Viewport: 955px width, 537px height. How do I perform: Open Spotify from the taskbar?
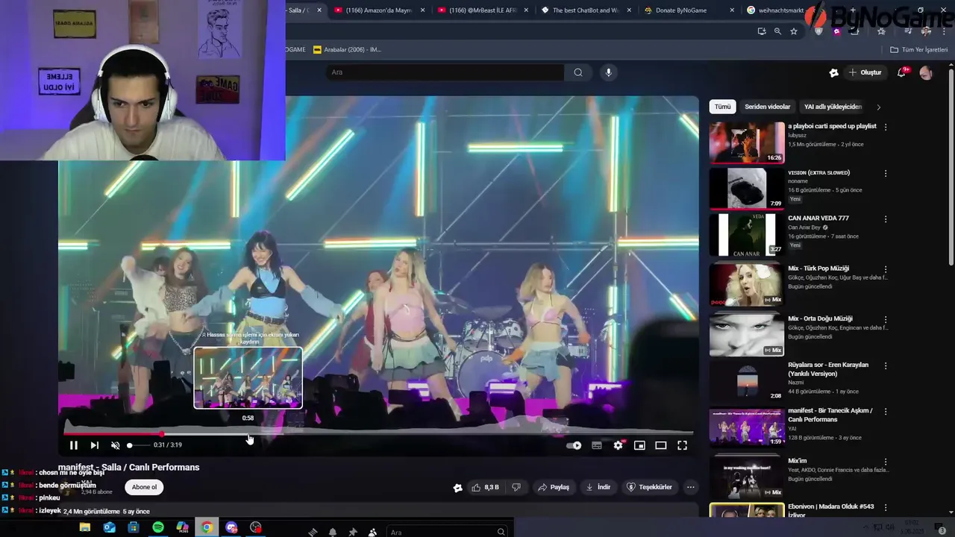[158, 527]
